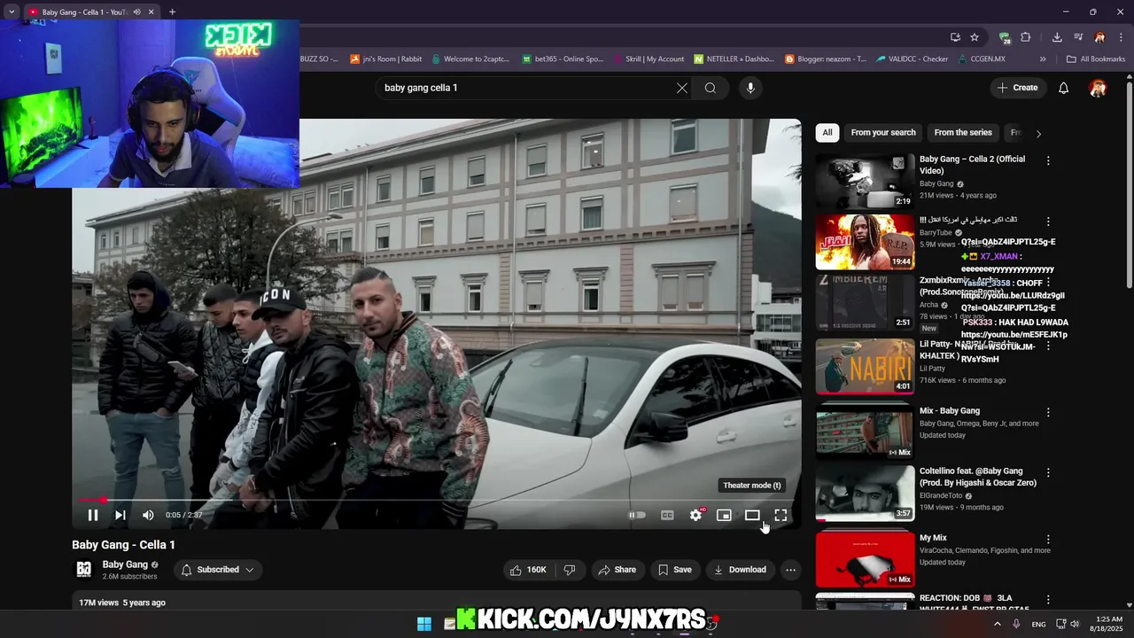
Task: Close the Baby Gang - Cella 1 tab
Action: pyautogui.click(x=151, y=12)
